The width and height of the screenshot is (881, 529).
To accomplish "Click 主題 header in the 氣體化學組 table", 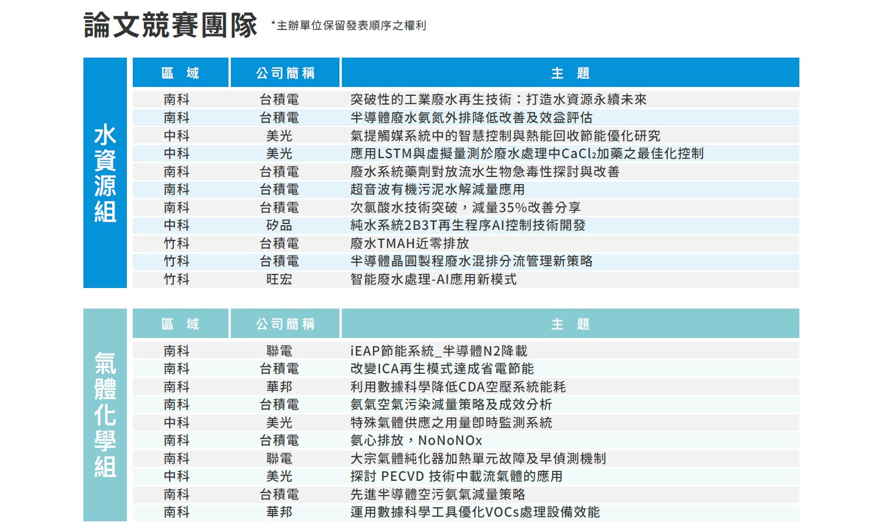I will (570, 324).
